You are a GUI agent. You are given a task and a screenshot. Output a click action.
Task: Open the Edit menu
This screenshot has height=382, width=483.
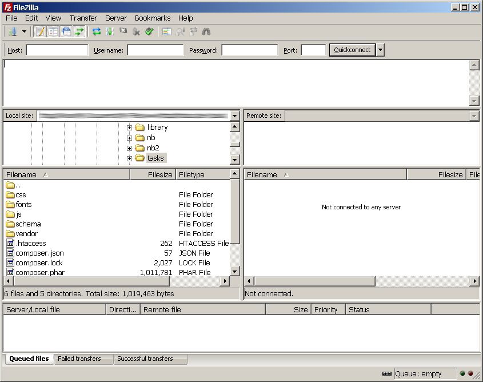click(x=31, y=18)
